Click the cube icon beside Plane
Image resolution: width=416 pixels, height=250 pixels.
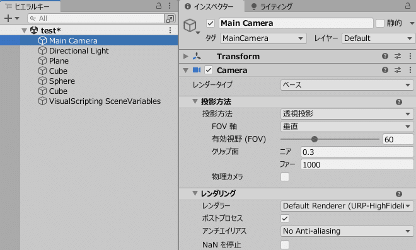click(x=42, y=60)
